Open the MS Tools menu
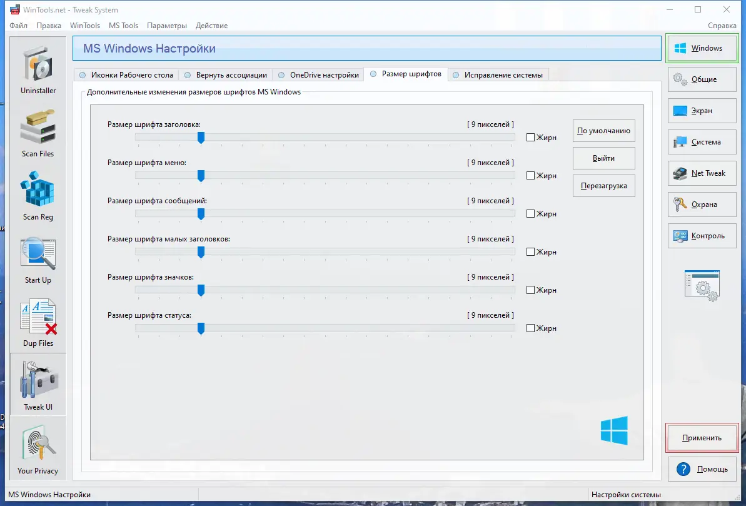Viewport: 746px width, 506px height. 123,26
